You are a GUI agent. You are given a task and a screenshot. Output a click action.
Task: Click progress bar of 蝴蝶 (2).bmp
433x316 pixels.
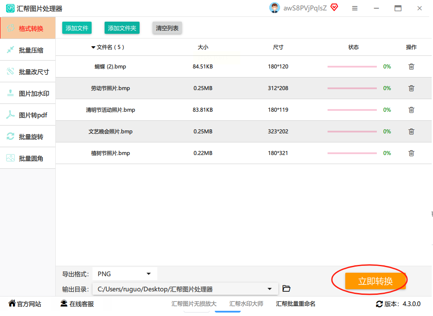pos(352,67)
